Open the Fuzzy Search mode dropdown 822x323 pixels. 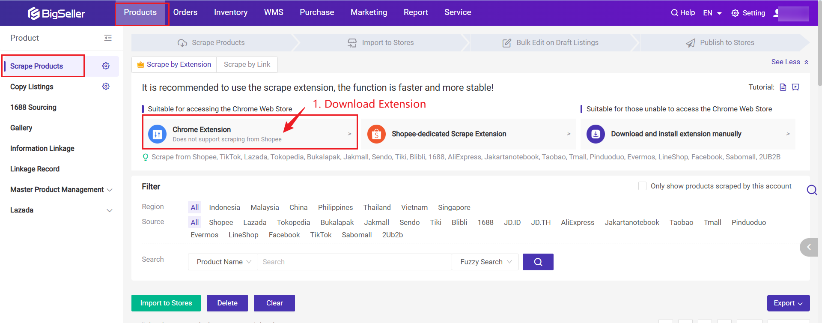(x=485, y=262)
